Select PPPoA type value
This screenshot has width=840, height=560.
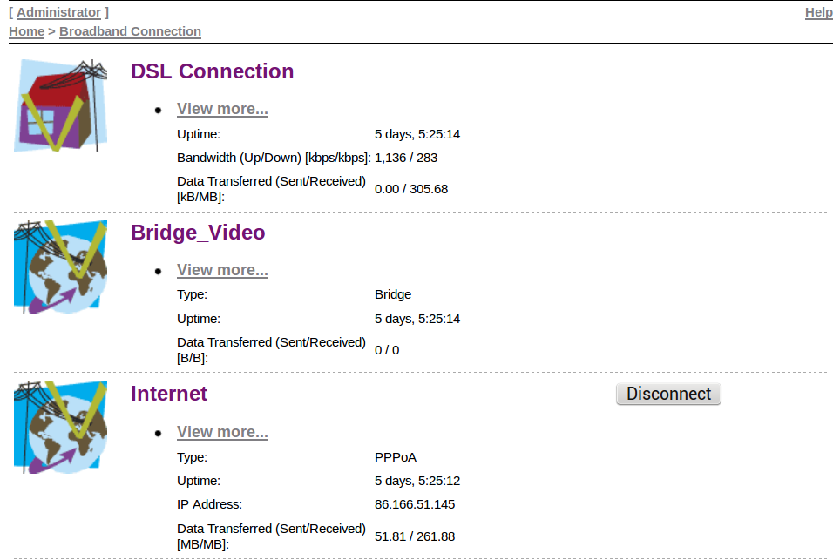(396, 457)
